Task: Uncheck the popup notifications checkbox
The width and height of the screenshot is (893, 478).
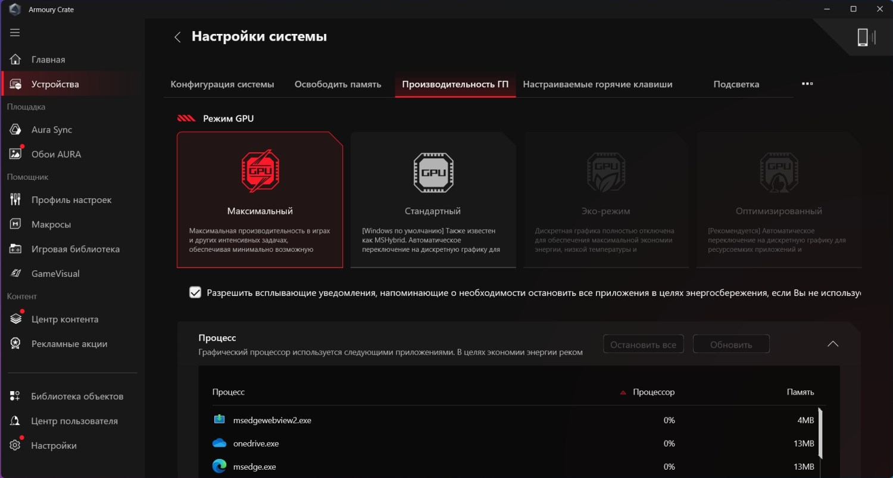Action: tap(195, 292)
